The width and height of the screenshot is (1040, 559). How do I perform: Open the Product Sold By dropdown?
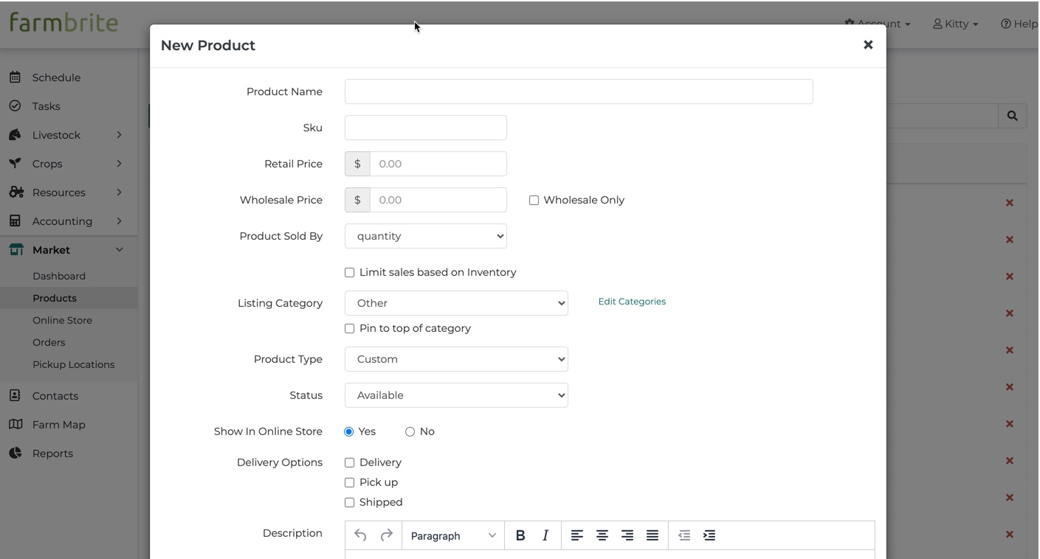click(x=426, y=236)
